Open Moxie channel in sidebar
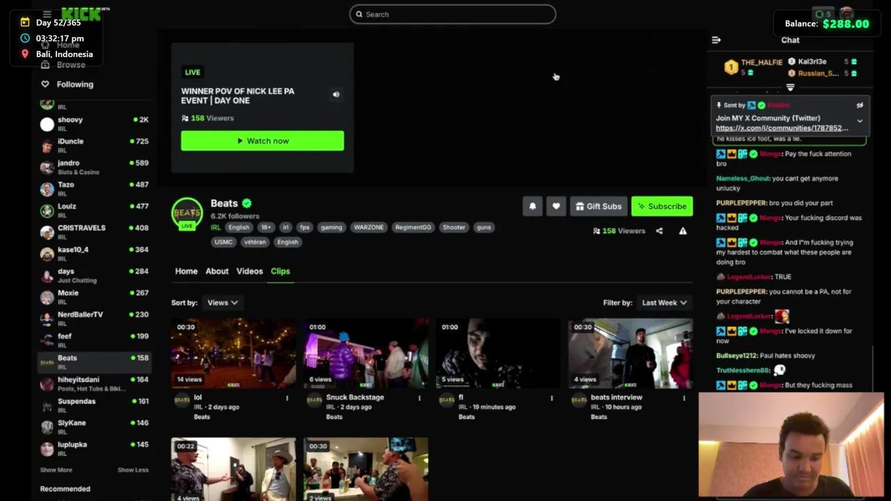 pos(94,297)
